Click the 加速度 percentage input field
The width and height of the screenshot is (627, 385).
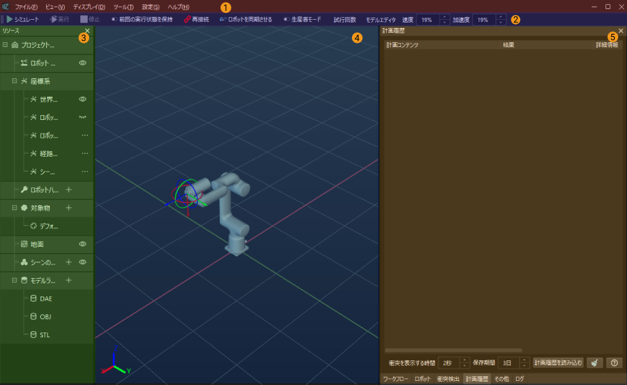click(484, 20)
